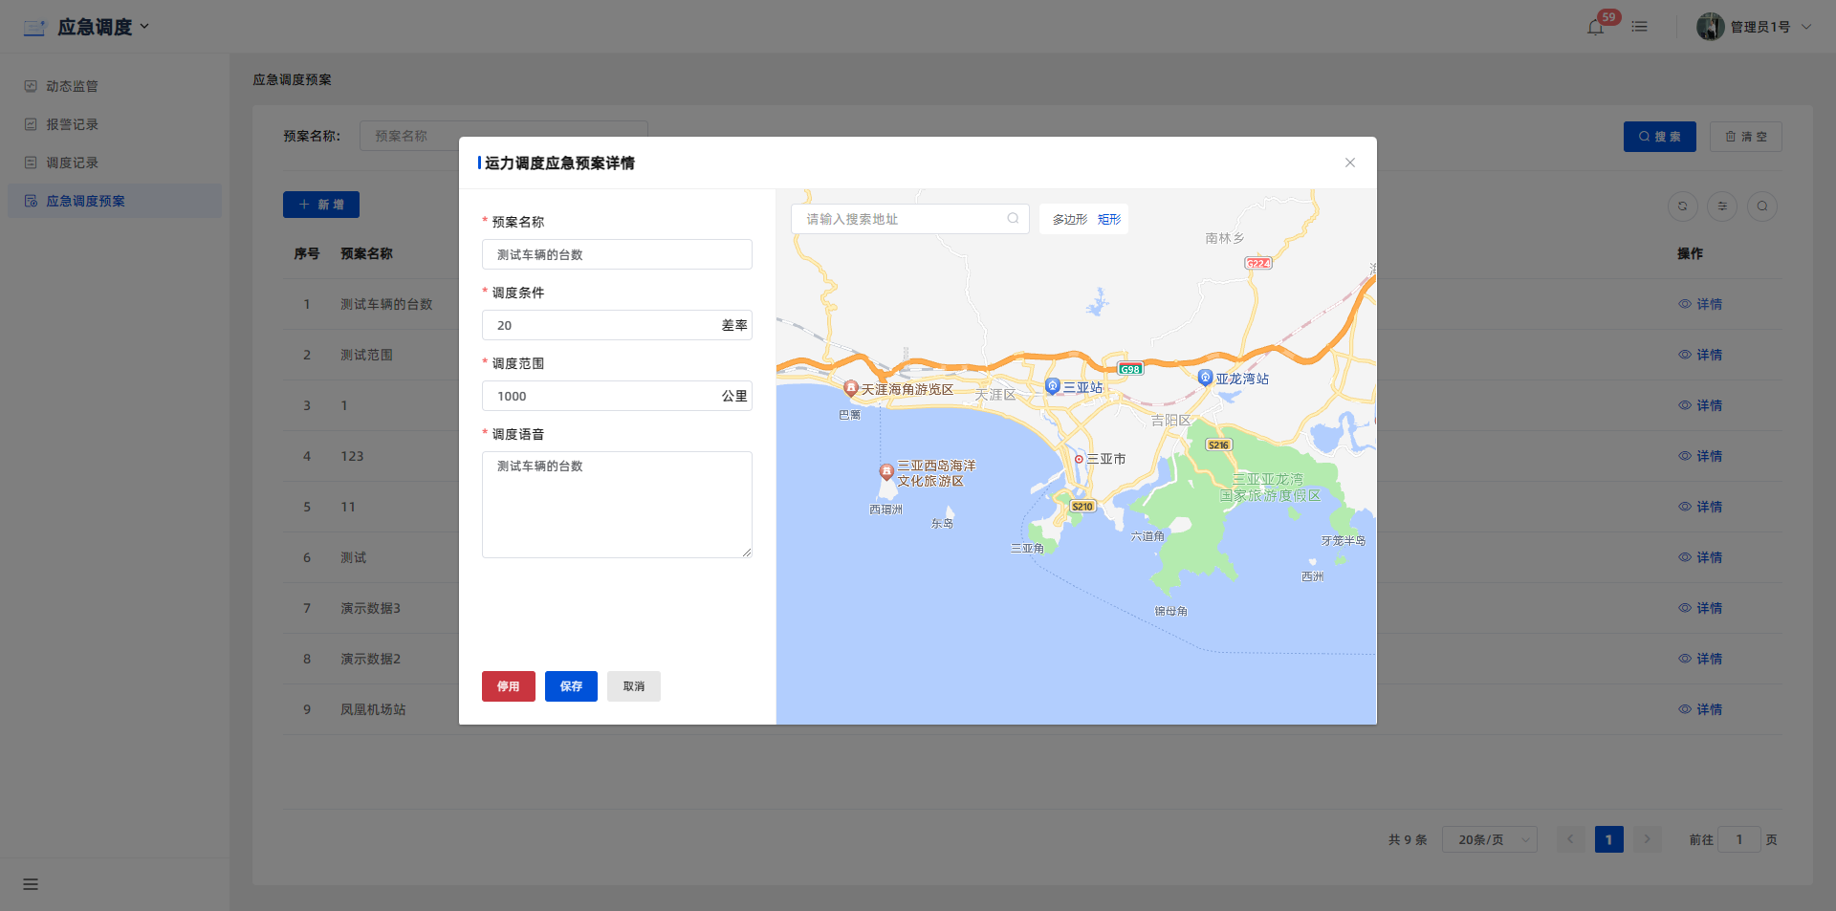The height and width of the screenshot is (911, 1836).
Task: Click the 亚龙湾站 station marker on map
Action: click(x=1206, y=378)
